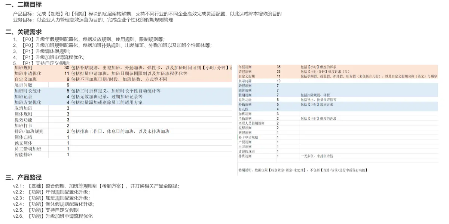Click the heading '一、二期目标'
The height and width of the screenshot is (224, 449).
pos(24,5)
